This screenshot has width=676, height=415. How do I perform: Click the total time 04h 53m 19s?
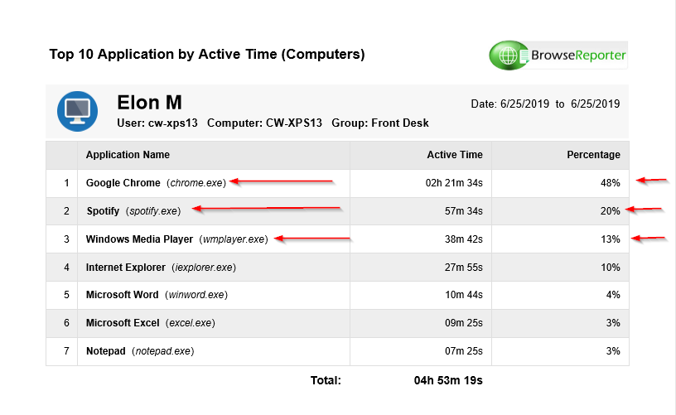(x=448, y=380)
